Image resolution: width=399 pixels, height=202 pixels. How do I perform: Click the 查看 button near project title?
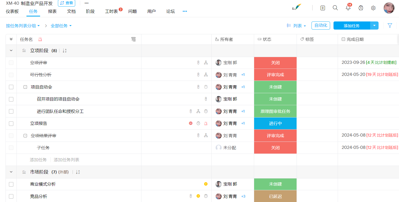tap(67, 3)
